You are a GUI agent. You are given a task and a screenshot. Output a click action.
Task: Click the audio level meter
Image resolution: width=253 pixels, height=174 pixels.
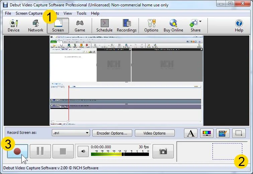[120, 154]
